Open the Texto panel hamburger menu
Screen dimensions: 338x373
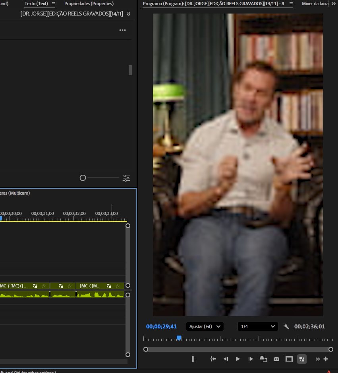(54, 4)
